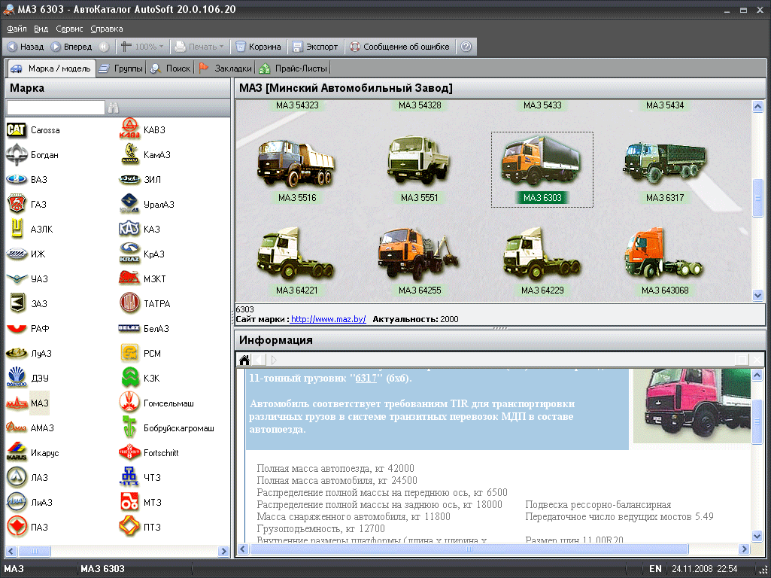Open the http://www.maz.by/ website link
The image size is (771, 578).
[329, 319]
